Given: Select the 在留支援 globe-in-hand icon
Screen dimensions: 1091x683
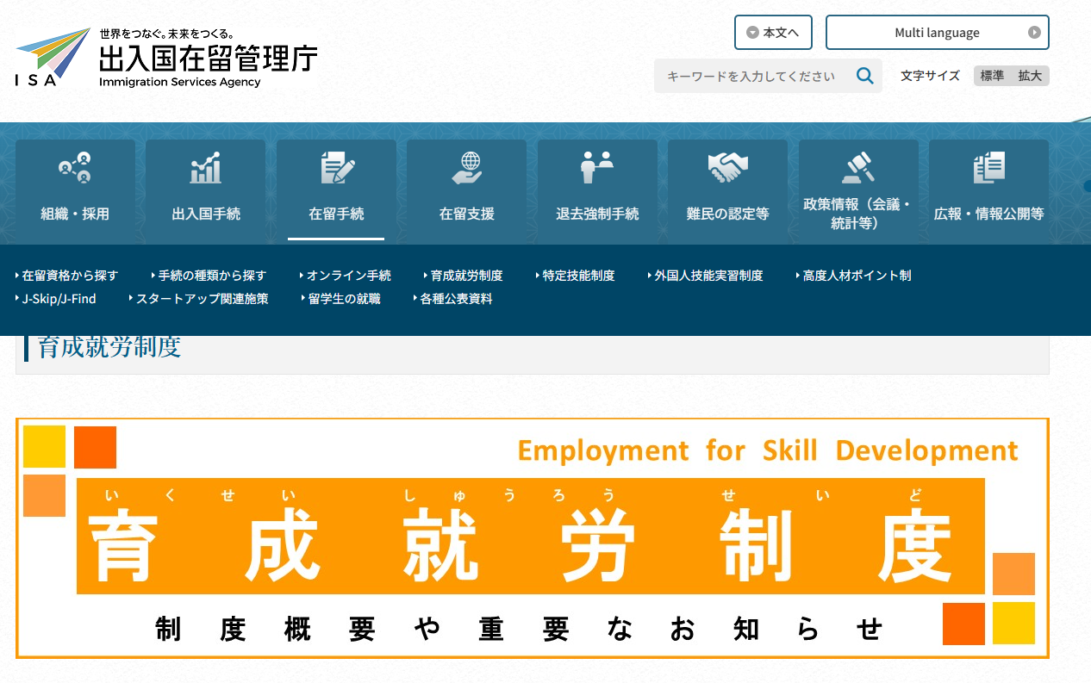Looking at the screenshot, I should (466, 167).
